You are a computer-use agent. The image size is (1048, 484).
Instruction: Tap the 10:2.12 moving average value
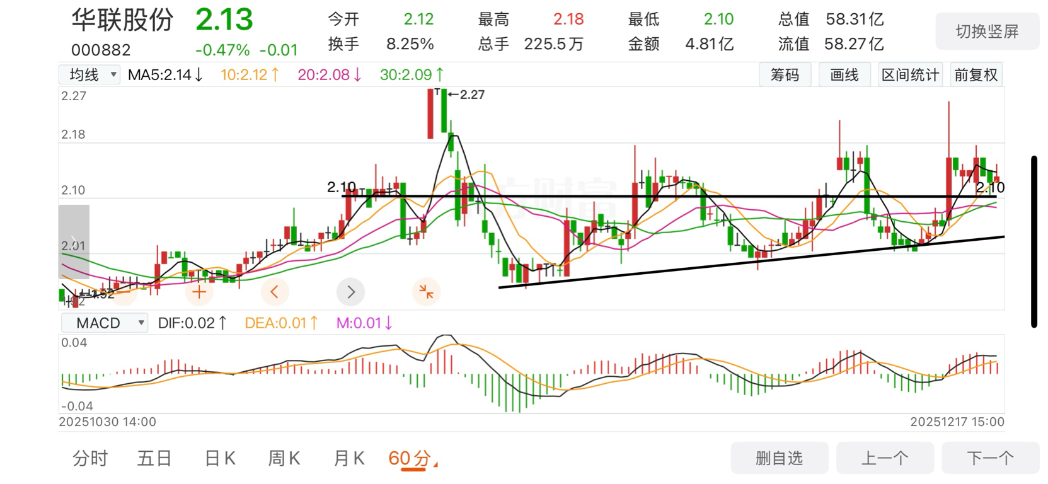[x=250, y=75]
